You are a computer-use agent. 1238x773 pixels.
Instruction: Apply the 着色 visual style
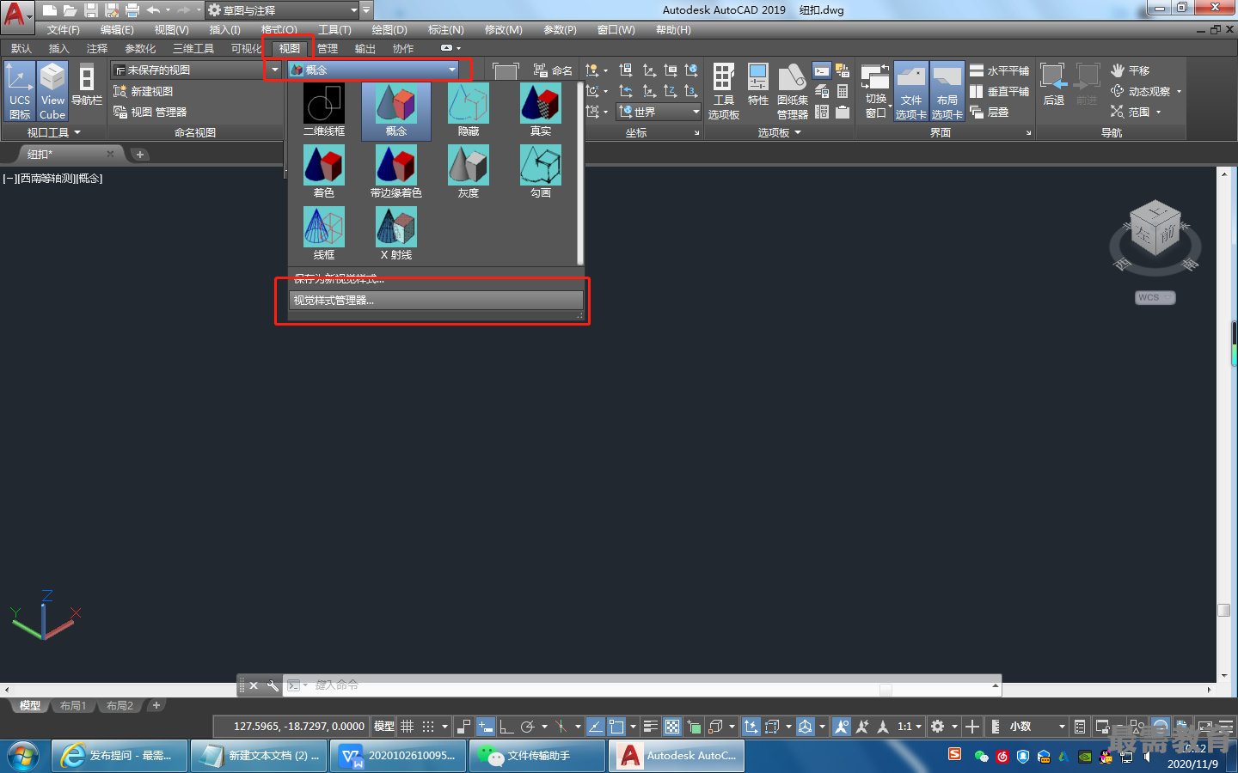(x=324, y=172)
